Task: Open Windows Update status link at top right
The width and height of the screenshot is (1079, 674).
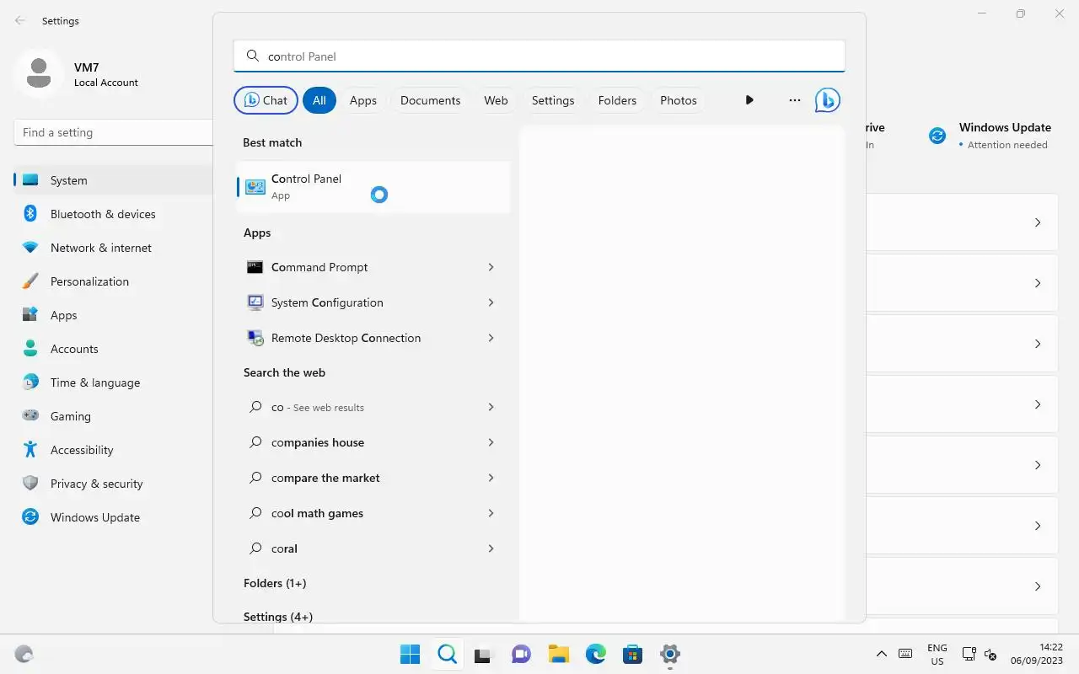Action: 990,136
